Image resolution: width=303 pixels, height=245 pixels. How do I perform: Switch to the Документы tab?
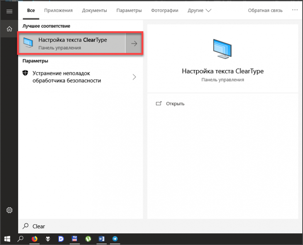[x=95, y=10]
